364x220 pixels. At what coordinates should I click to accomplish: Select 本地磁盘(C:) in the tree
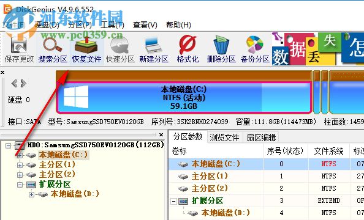(x=63, y=155)
